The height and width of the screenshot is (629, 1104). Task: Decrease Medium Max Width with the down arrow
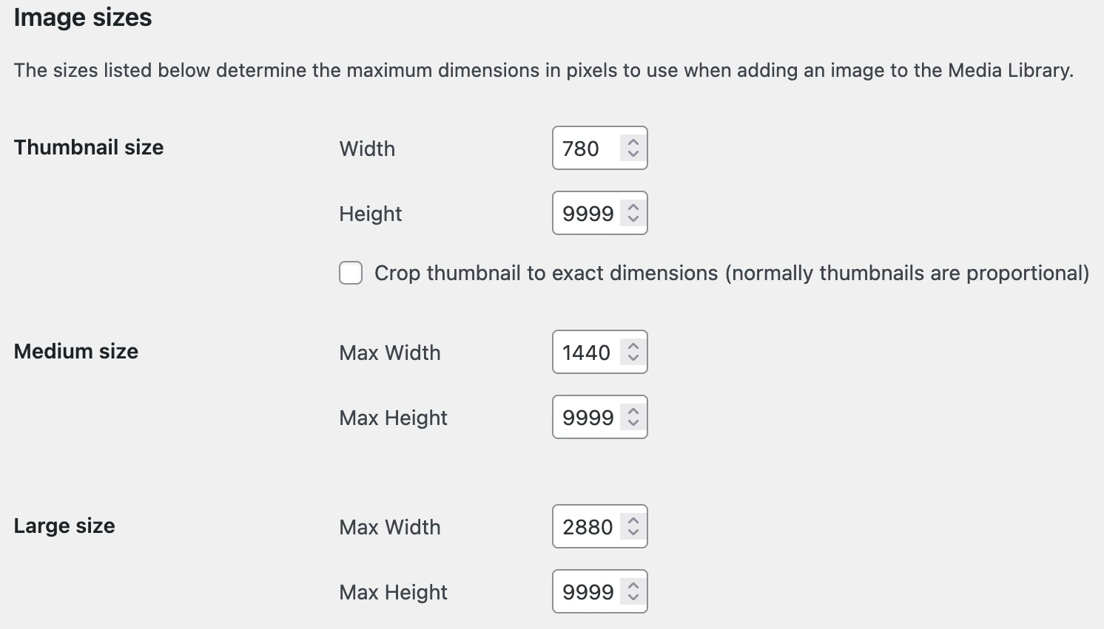pos(633,358)
